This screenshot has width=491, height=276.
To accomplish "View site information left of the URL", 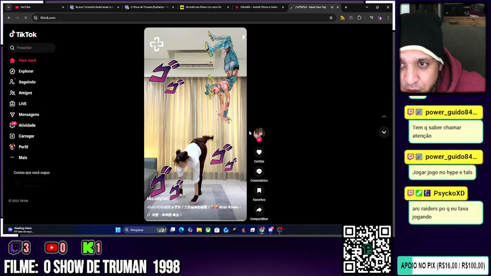I will [x=35, y=18].
